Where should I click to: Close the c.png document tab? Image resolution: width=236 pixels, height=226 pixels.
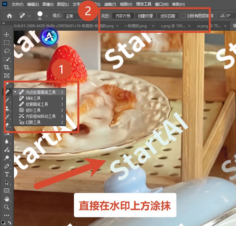pyautogui.click(x=189, y=26)
